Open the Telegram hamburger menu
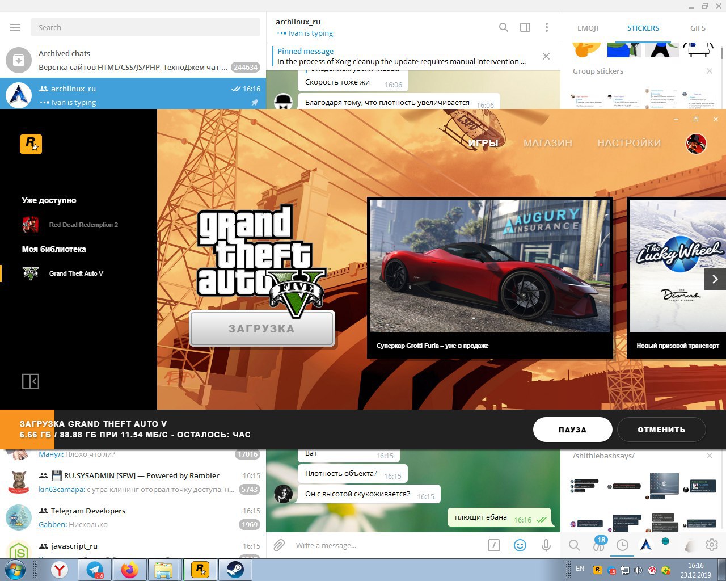This screenshot has width=726, height=581. [x=15, y=27]
